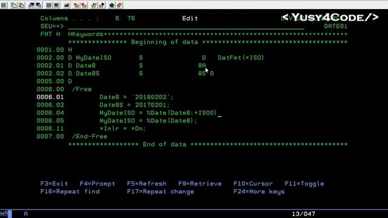
Task: Open the Color mapping toolbar icon
Action: [x=56, y=5]
